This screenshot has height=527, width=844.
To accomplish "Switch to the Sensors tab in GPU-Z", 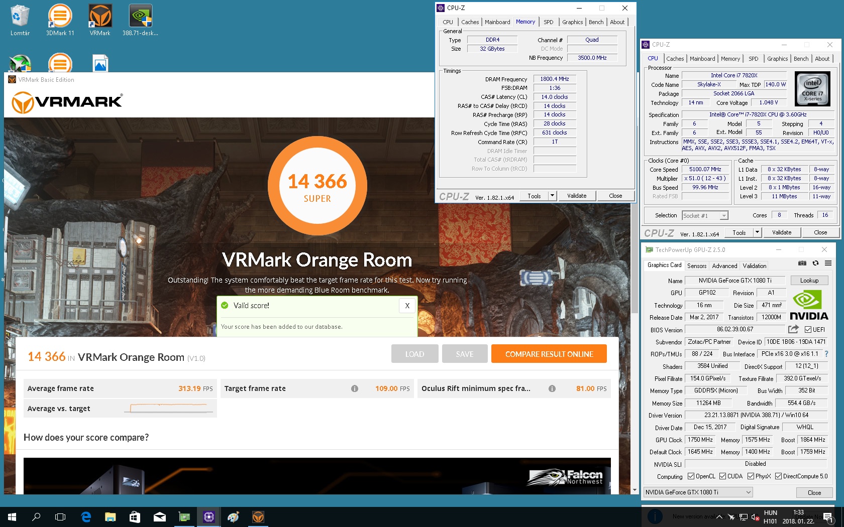I will [697, 266].
